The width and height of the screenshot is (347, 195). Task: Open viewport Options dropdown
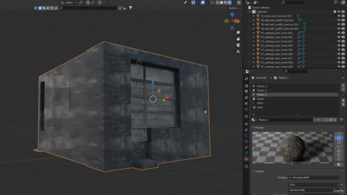tap(234, 8)
